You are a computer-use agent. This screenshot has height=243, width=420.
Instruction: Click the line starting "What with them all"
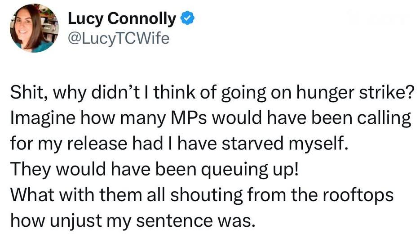(202, 195)
